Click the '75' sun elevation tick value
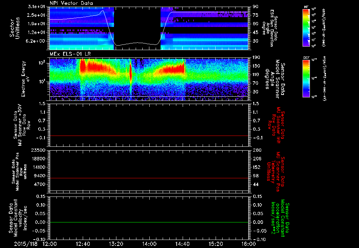The width and height of the screenshot is (359, 248). 255,15
